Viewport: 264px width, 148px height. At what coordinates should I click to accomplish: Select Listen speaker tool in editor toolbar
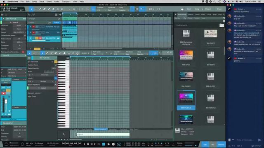coord(64,53)
